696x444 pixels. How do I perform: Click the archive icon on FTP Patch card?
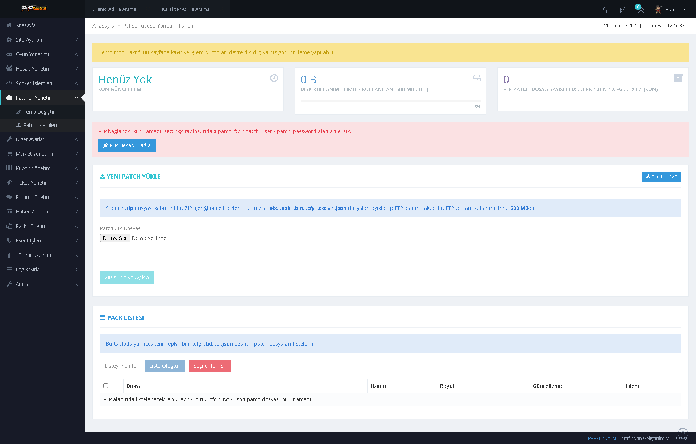678,78
